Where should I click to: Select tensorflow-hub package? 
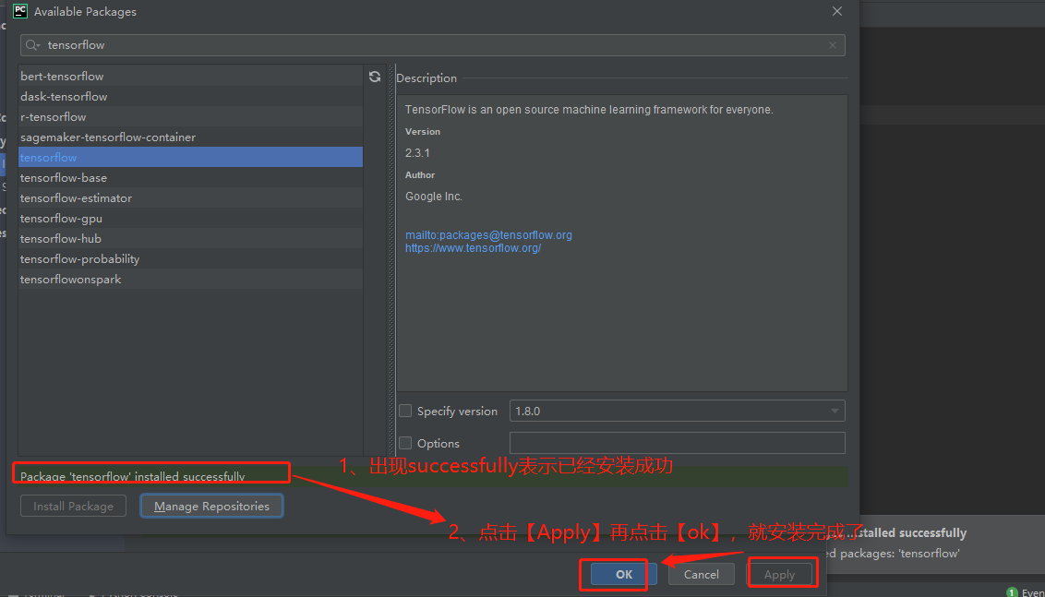(190, 239)
